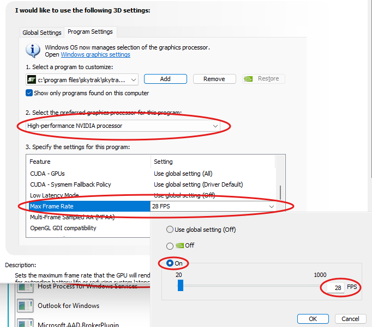The width and height of the screenshot is (372, 327).
Task: Select the Outlook for Windows icon
Action: [x=25, y=305]
